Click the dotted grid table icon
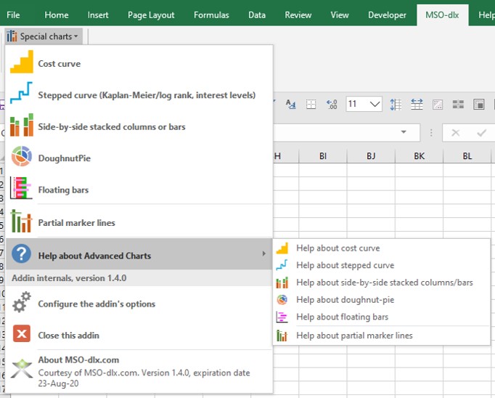The height and width of the screenshot is (398, 495). tap(438, 105)
